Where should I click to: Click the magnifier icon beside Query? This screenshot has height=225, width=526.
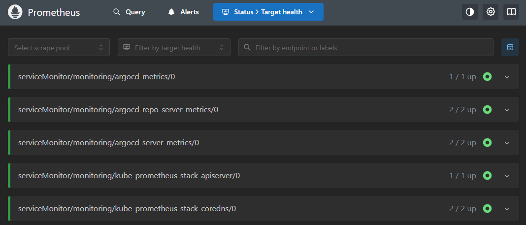[117, 12]
